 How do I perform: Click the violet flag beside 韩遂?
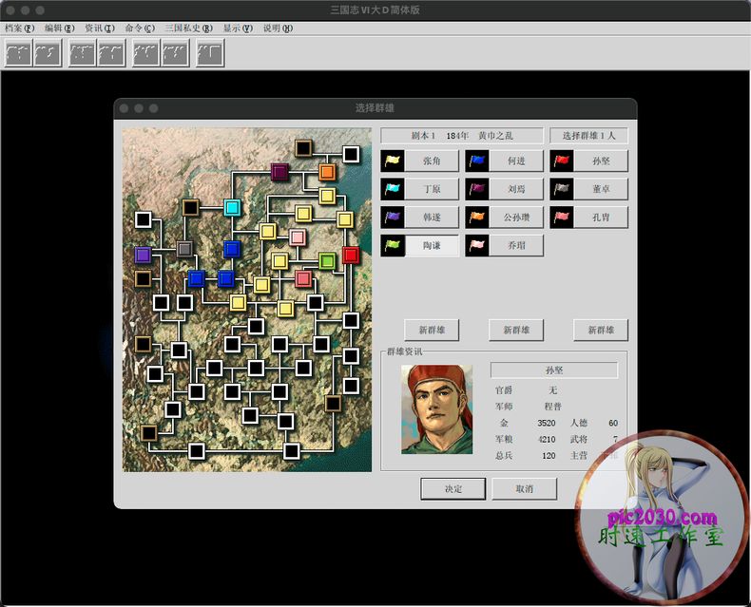pos(393,218)
